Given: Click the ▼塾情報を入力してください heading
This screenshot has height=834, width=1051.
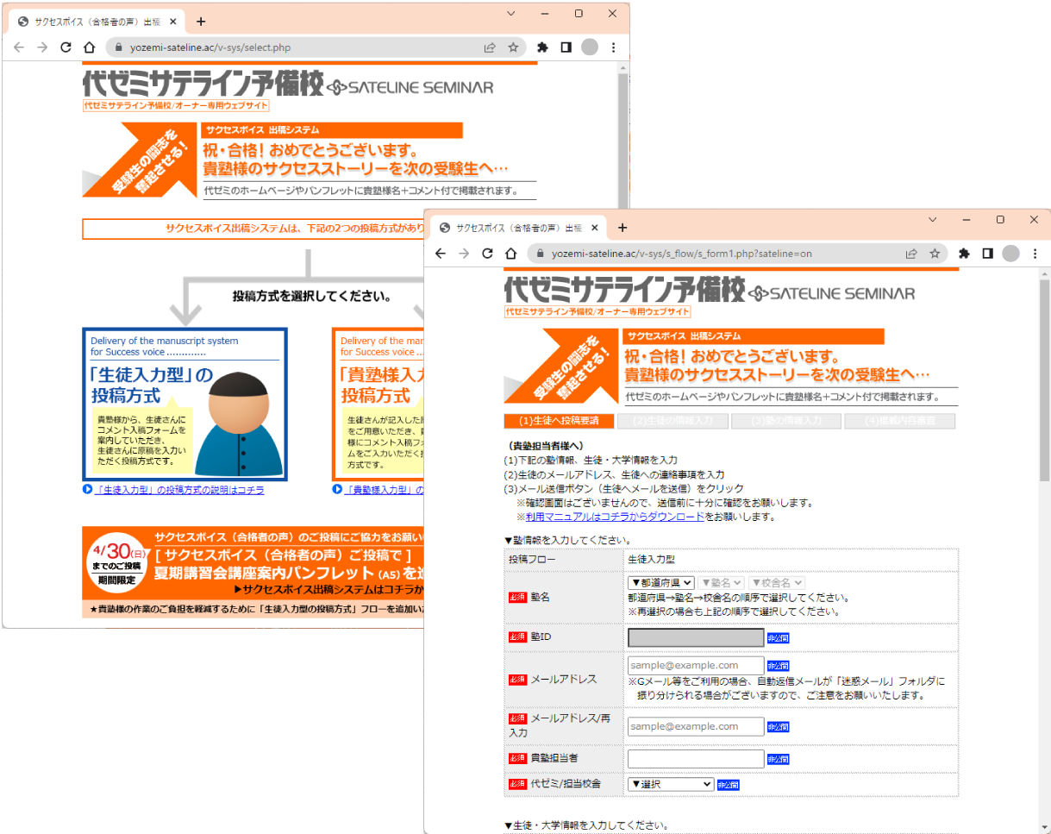Looking at the screenshot, I should click(x=571, y=541).
